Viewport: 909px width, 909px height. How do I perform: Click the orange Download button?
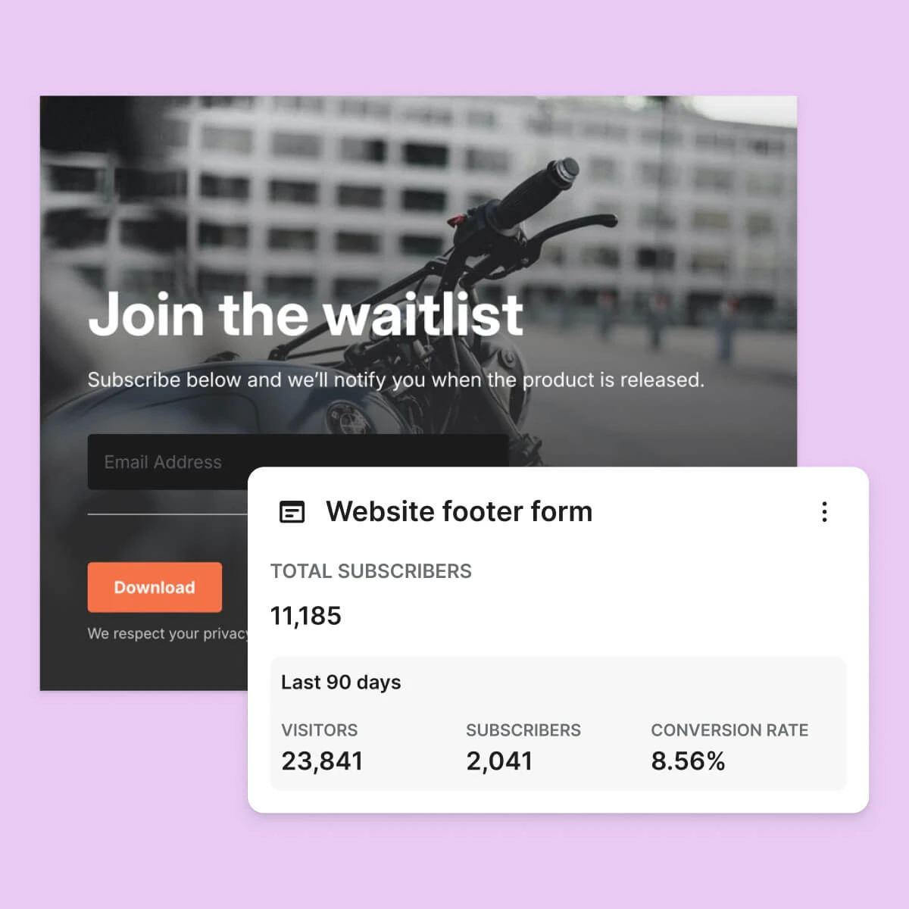pos(155,587)
